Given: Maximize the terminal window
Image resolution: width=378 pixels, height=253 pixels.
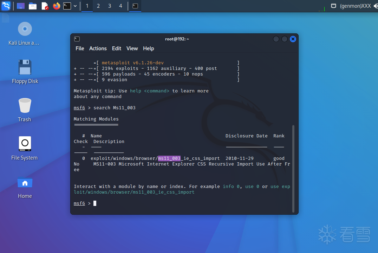Looking at the screenshot, I should coord(285,39).
